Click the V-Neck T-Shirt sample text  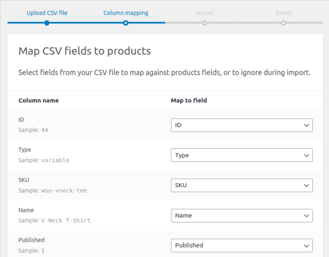pos(66,220)
